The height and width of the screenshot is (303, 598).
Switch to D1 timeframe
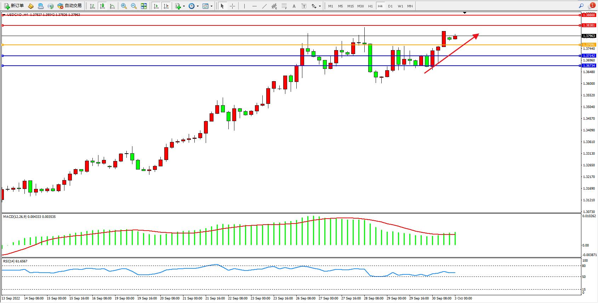(x=390, y=6)
